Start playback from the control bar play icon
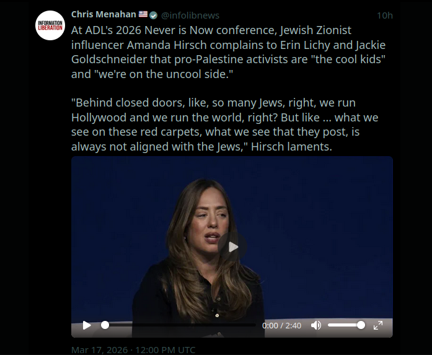The width and height of the screenshot is (432, 355). point(87,325)
